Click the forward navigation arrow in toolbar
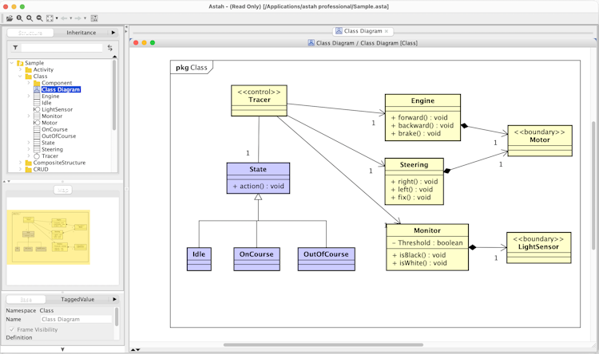Screen dimensions: 599x354 (77, 18)
